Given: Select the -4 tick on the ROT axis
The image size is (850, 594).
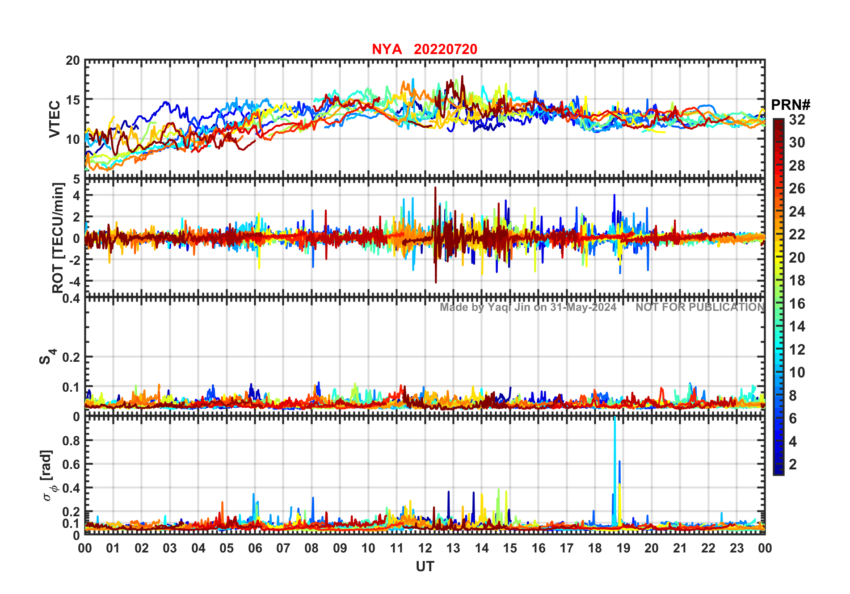Looking at the screenshot, I should (x=75, y=281).
